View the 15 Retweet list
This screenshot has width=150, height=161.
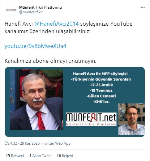point(15,155)
